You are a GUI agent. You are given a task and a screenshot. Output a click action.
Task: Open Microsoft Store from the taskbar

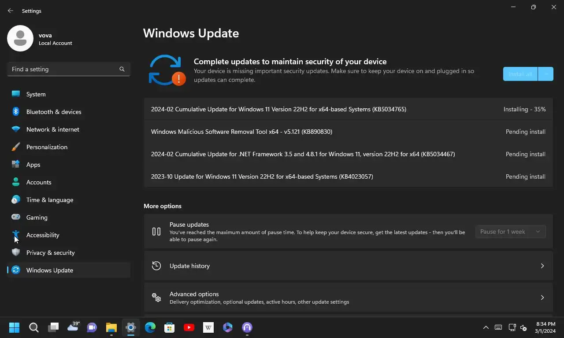click(x=170, y=327)
